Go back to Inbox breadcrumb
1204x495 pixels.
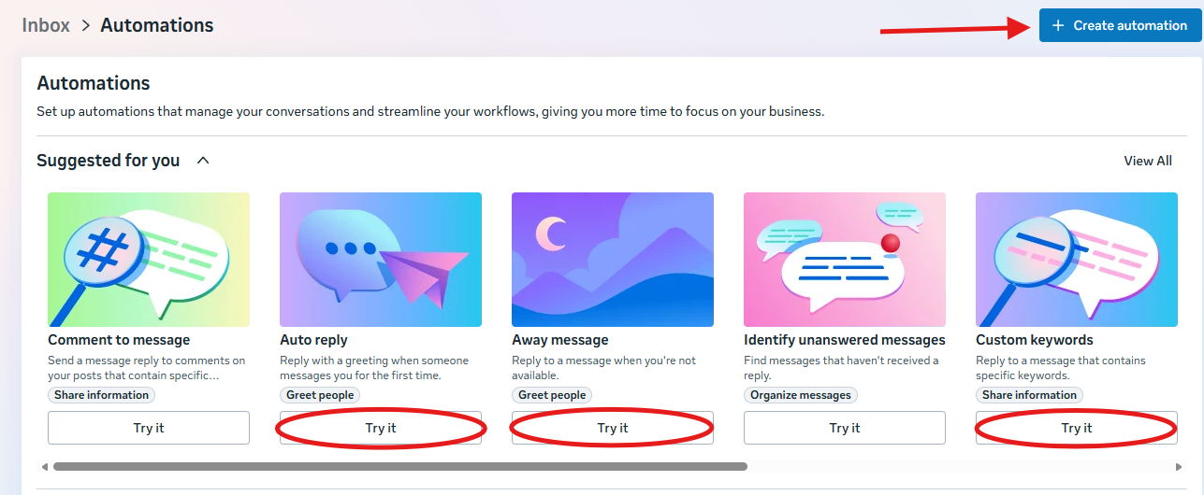[x=46, y=25]
